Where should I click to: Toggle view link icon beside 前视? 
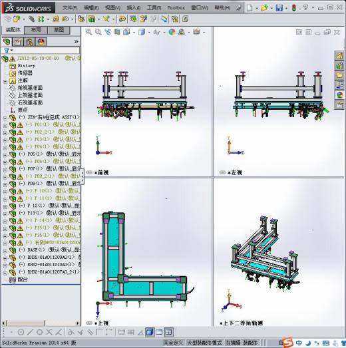click(89, 172)
